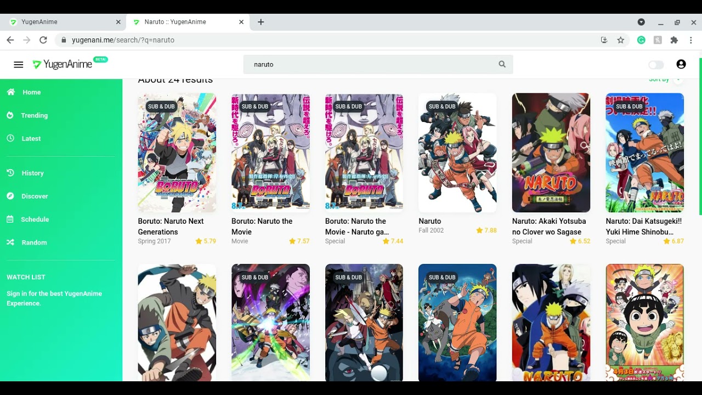Click the Home sidebar icon
This screenshot has height=395, width=702.
tap(11, 92)
